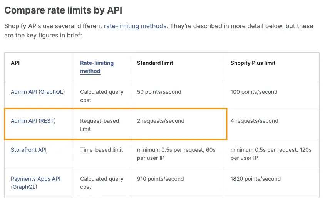This screenshot has height=205, width=325.
Task: Open GraphQL link under Payments Apps API
Action: (24, 187)
